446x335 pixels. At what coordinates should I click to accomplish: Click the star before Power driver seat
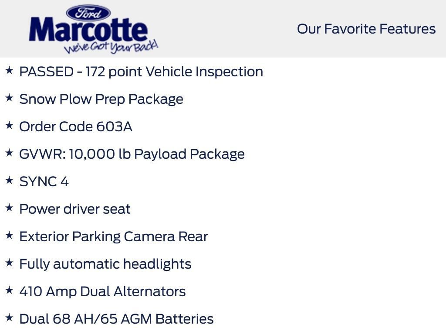click(x=9, y=208)
